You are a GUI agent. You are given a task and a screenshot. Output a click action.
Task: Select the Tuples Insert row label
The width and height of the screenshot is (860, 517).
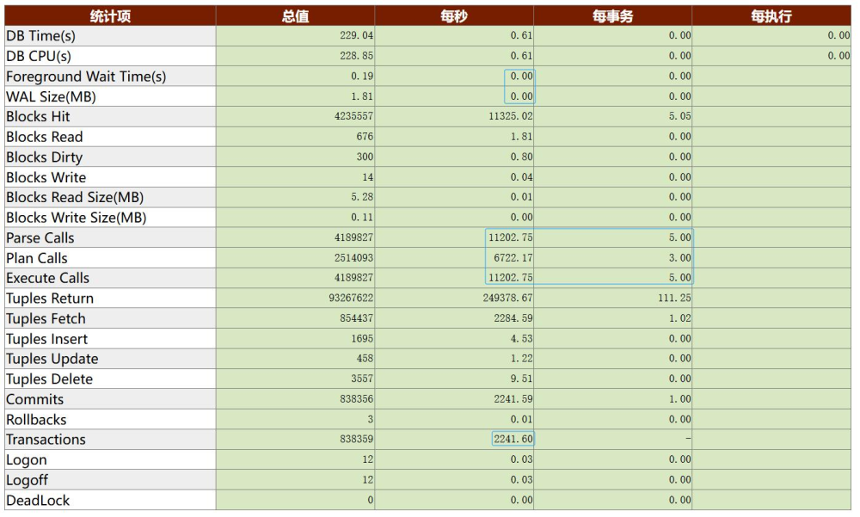click(47, 339)
